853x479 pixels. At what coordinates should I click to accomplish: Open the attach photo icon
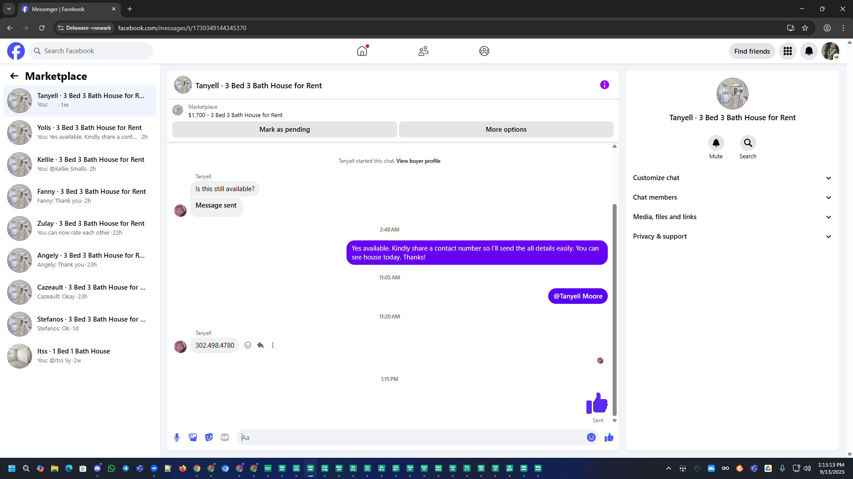point(193,437)
